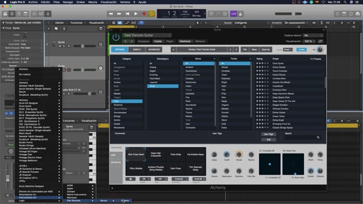This screenshot has width=363, height=204.
Task: Open the Timbre column dropdown arrow
Action: (250, 59)
